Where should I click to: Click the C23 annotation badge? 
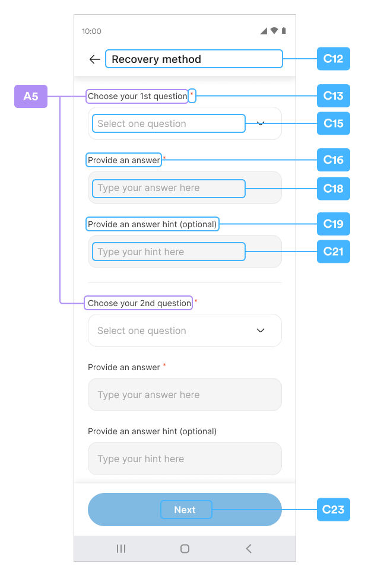(333, 510)
